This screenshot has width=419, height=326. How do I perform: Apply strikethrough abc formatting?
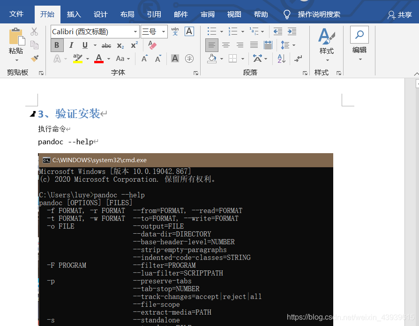106,45
